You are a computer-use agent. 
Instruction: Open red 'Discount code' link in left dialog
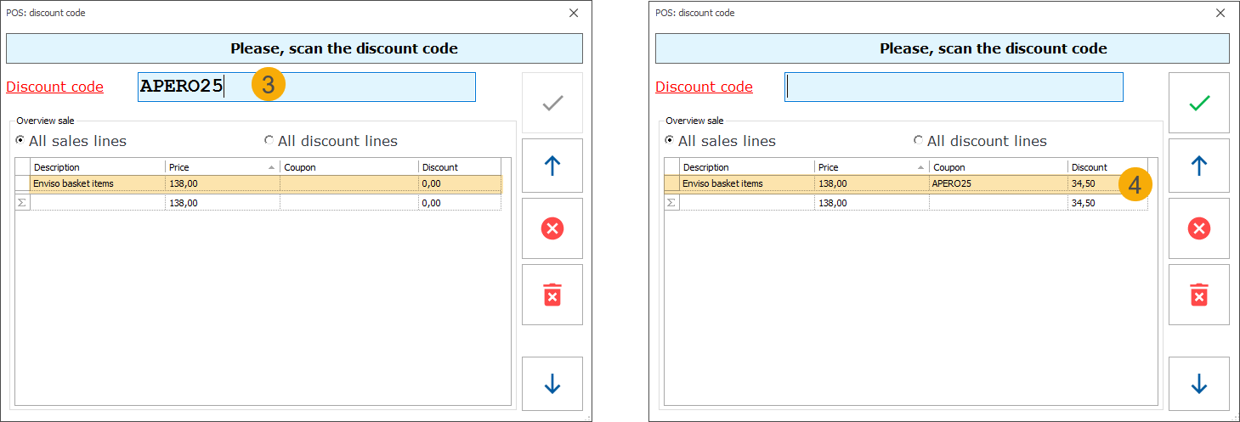[x=54, y=87]
